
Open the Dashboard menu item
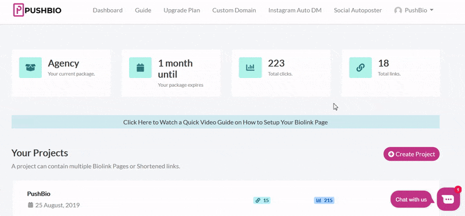pyautogui.click(x=108, y=10)
